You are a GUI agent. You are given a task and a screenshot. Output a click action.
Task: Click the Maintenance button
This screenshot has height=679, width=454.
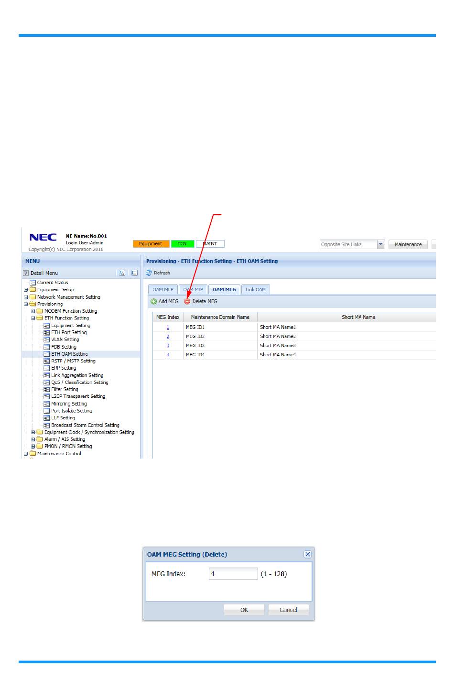click(x=408, y=244)
